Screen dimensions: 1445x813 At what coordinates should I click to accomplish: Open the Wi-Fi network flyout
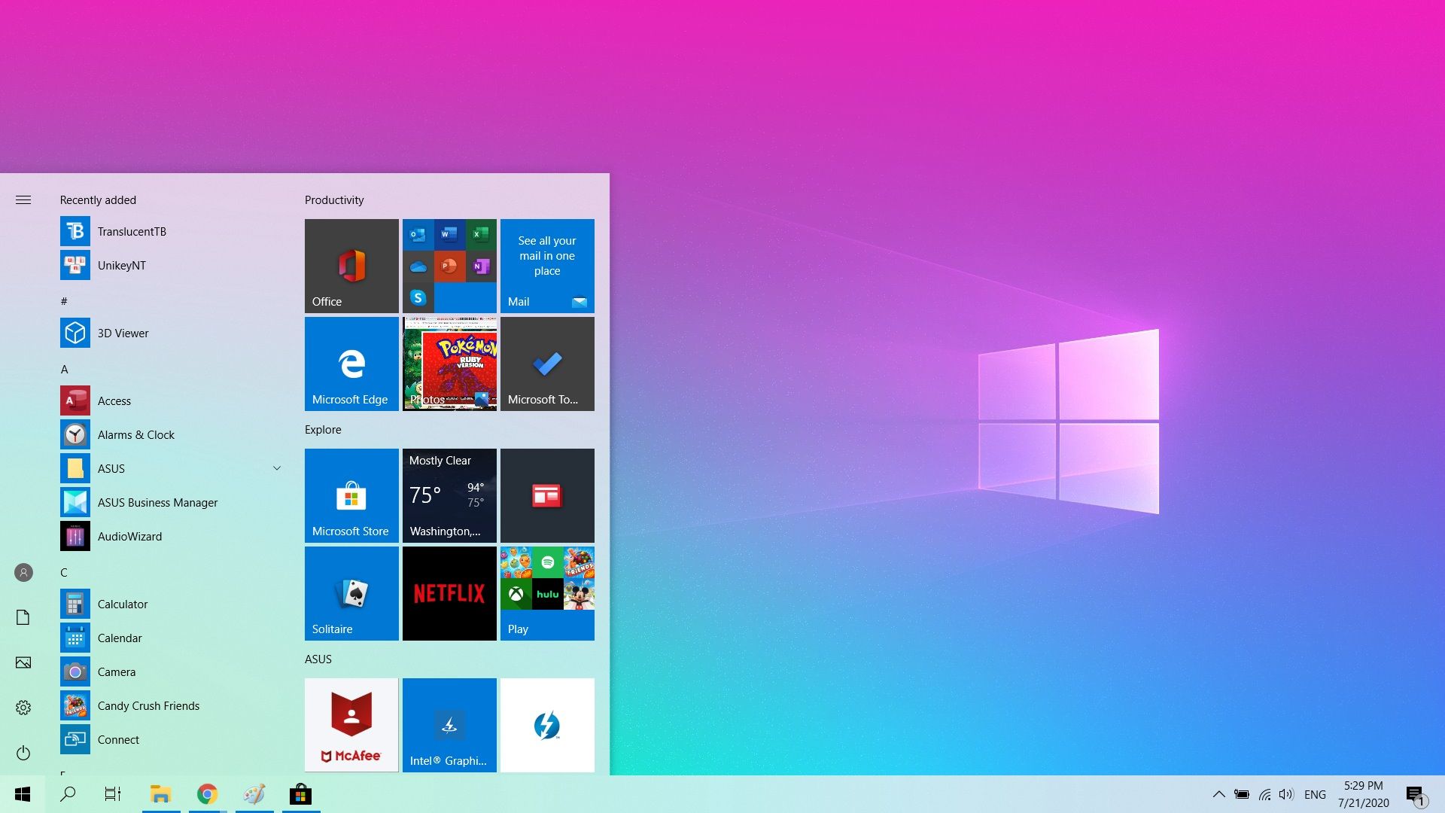coord(1265,794)
